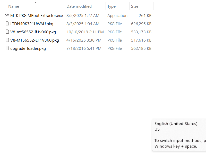
Task: Click the 533,173 KB size cell
Action: pos(141,32)
